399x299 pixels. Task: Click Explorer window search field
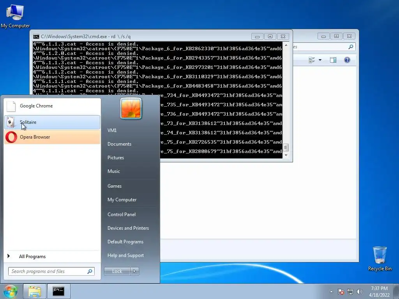[324, 47]
